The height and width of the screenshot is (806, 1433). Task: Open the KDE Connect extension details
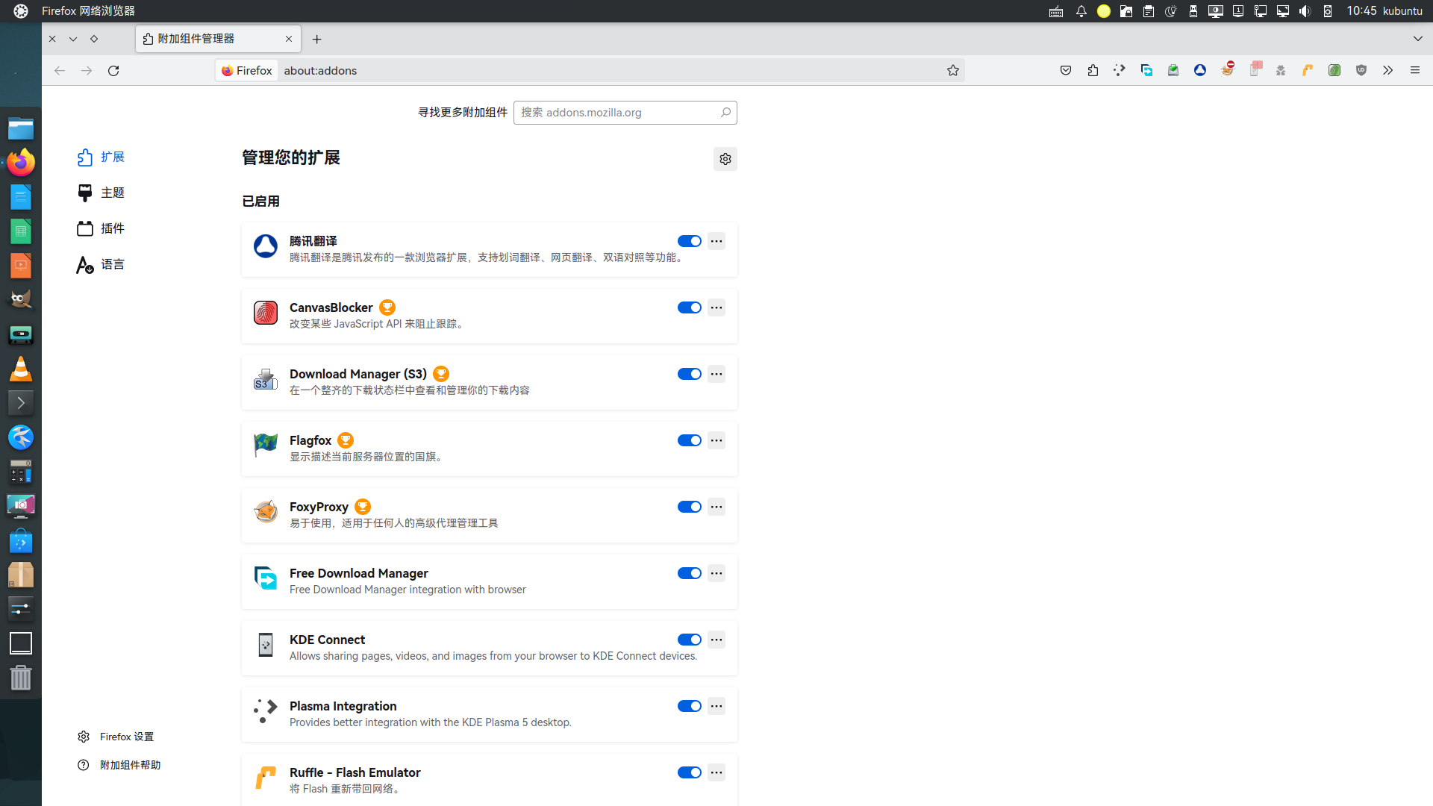click(490, 648)
